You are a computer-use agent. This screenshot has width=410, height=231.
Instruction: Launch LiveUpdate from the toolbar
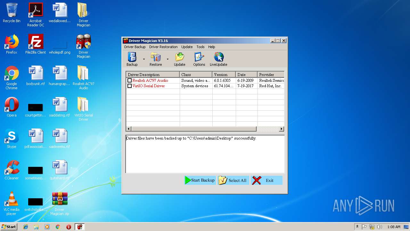pos(218,59)
